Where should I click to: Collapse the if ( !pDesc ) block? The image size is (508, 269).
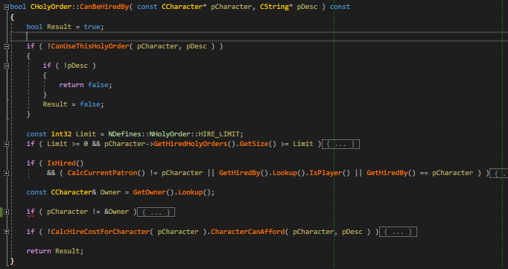[x=6, y=66]
